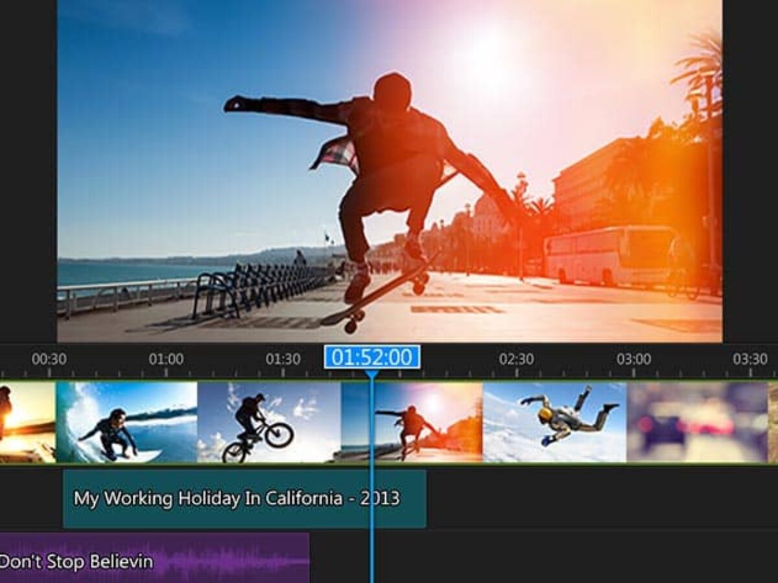Select the 'Don't Stop Believin' audio clip
The height and width of the screenshot is (583, 778).
154,558
